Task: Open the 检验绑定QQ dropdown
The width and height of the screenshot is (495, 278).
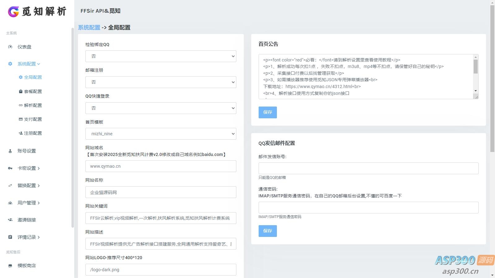Action: coord(160,56)
